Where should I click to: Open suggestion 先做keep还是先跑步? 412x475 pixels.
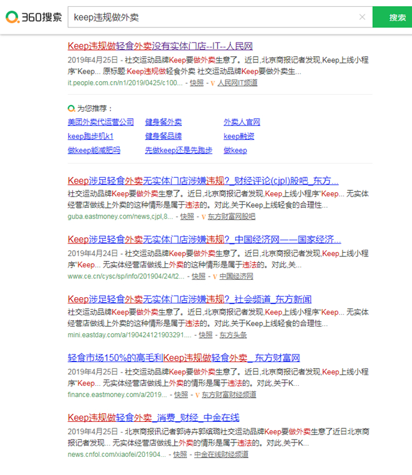[179, 150]
